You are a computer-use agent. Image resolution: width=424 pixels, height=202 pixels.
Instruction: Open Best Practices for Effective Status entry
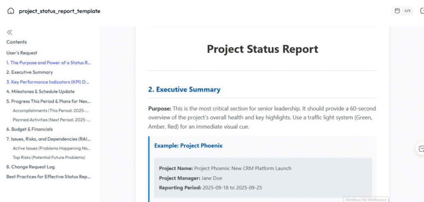click(x=48, y=176)
